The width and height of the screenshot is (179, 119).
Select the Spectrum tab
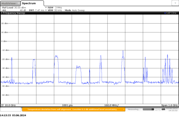[x=32, y=3]
